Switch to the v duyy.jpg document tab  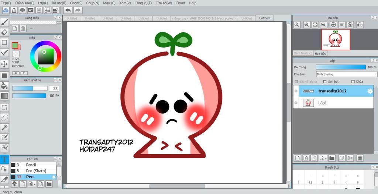coord(204,18)
